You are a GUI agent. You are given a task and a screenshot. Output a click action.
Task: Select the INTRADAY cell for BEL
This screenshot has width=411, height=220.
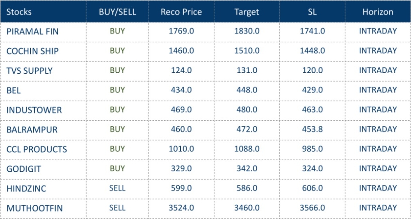click(x=378, y=90)
